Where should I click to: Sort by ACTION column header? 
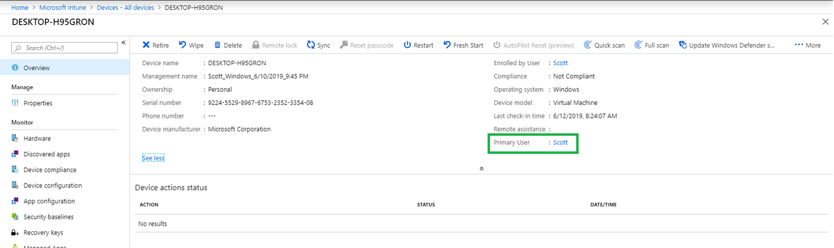[149, 205]
